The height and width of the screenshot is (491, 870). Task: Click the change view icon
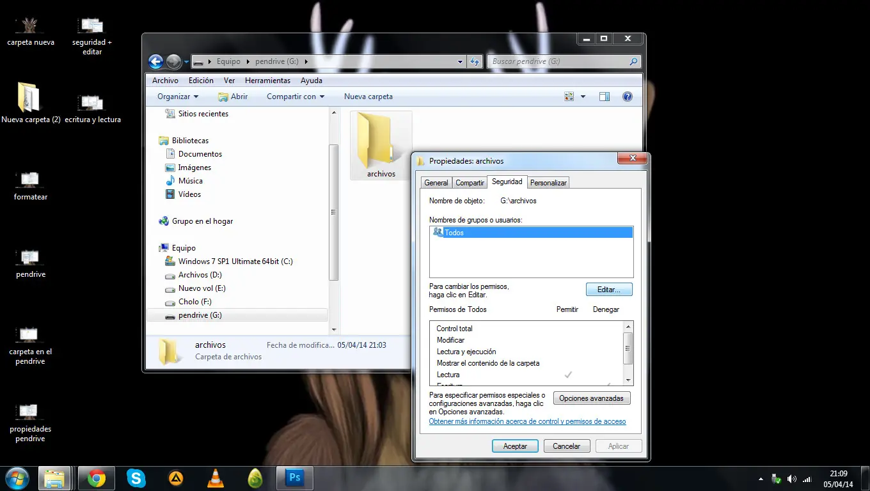(569, 97)
